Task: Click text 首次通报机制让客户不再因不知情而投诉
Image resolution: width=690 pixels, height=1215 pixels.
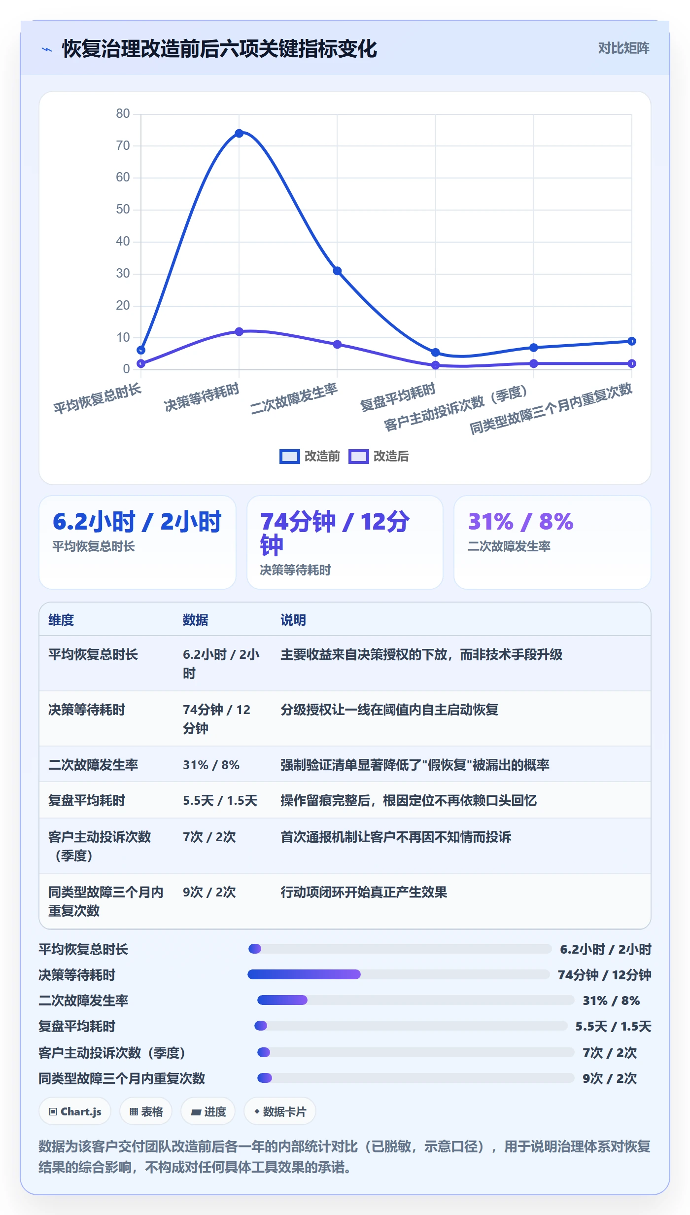Action: 396,837
